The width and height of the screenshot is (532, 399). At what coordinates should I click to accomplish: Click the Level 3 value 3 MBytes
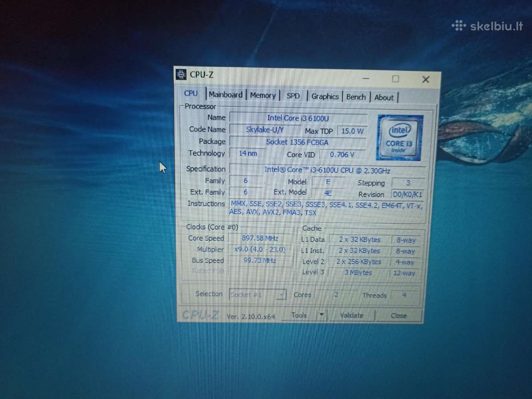(x=358, y=273)
